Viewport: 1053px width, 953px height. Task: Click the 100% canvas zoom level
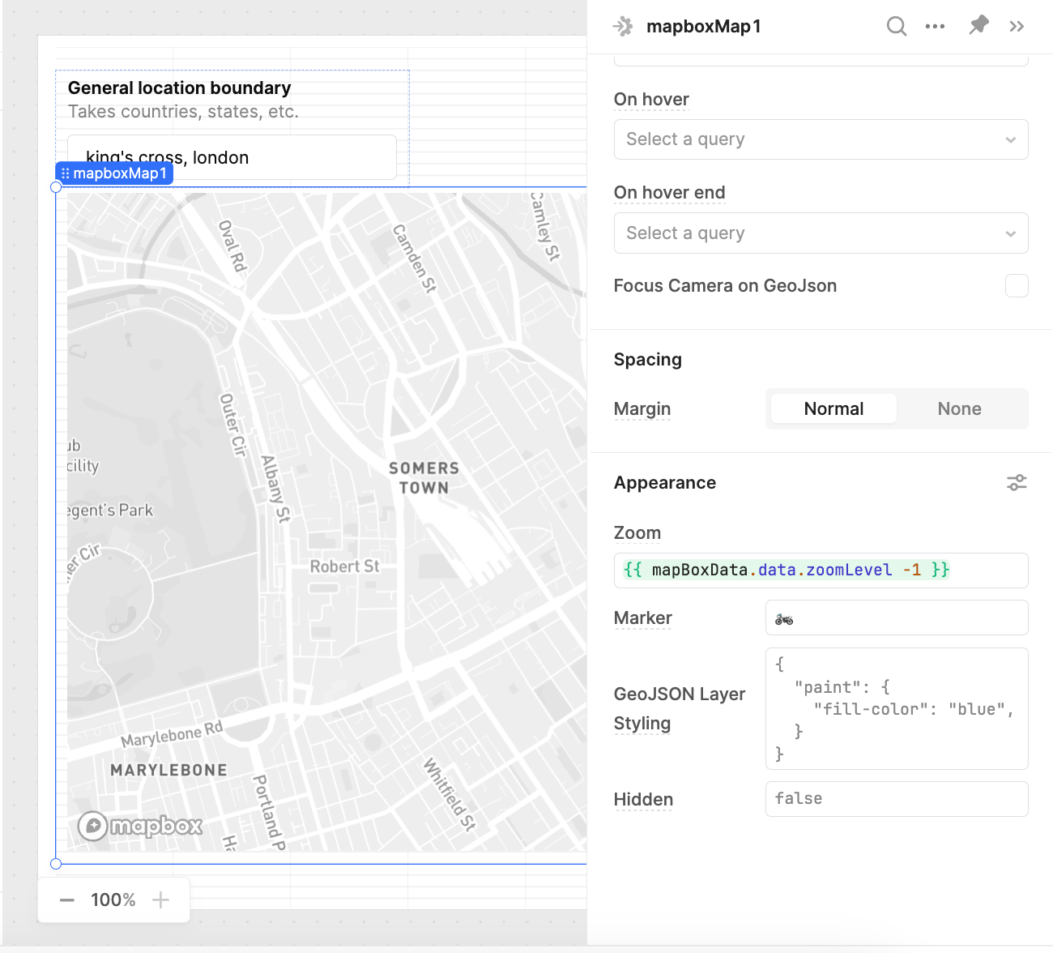pos(113,900)
